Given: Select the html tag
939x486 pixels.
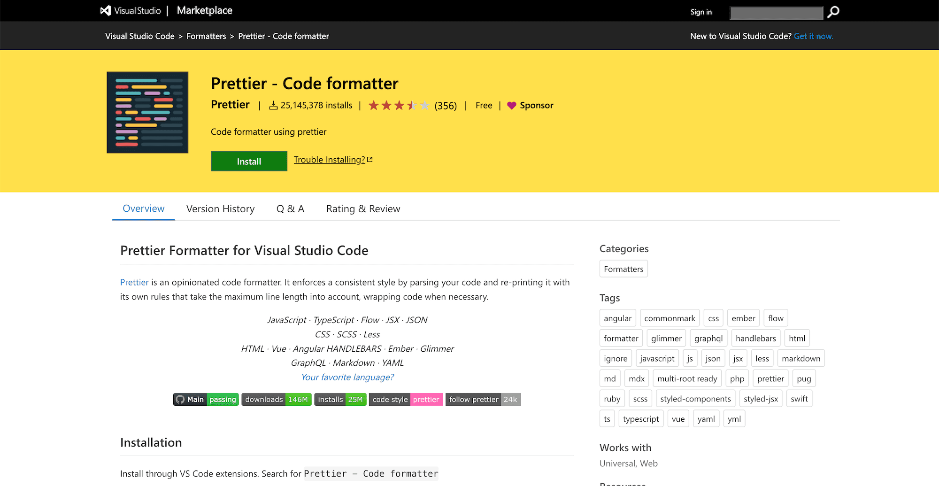Looking at the screenshot, I should pyautogui.click(x=797, y=339).
